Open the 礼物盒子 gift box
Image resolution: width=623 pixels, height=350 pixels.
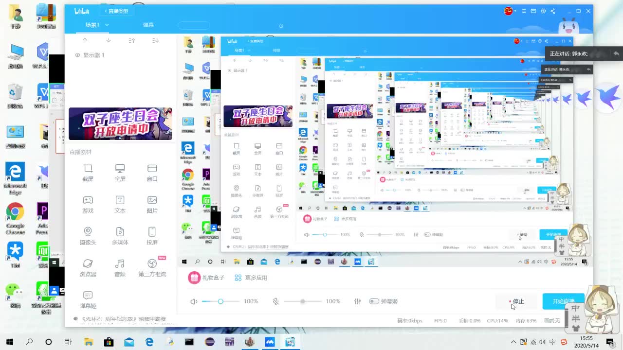[207, 278]
